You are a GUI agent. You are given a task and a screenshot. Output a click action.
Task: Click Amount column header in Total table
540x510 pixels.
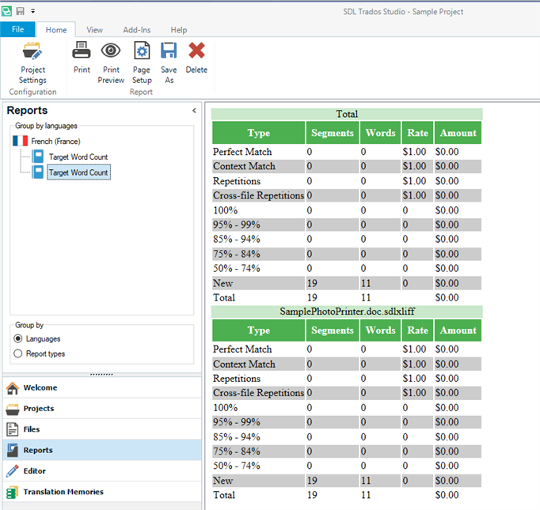click(458, 133)
